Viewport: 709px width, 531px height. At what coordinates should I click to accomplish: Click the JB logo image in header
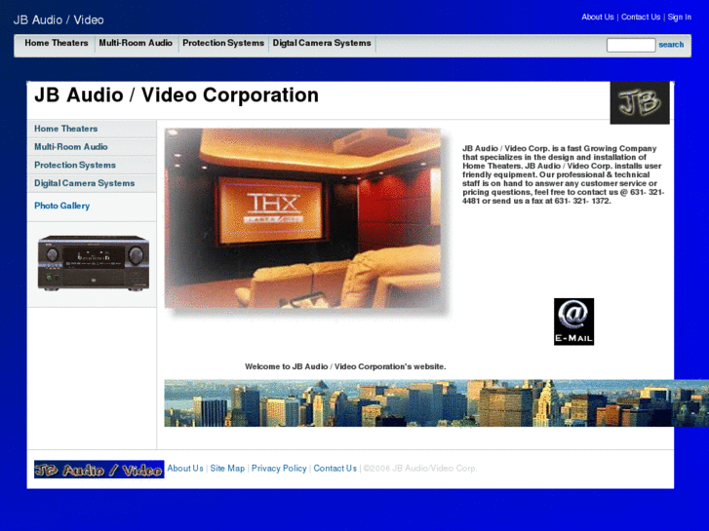coord(640,102)
